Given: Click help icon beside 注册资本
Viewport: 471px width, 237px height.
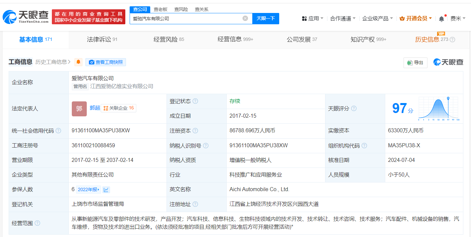Looking at the screenshot, I should pos(195,131).
